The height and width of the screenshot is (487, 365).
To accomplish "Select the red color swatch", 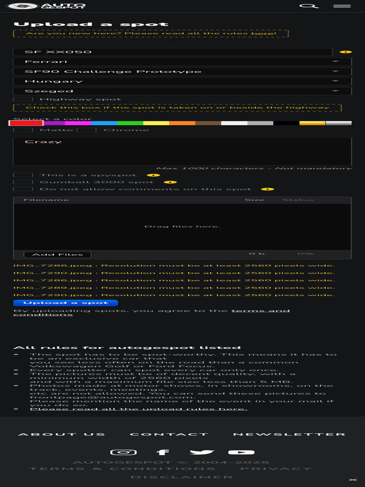I will click(26, 123).
